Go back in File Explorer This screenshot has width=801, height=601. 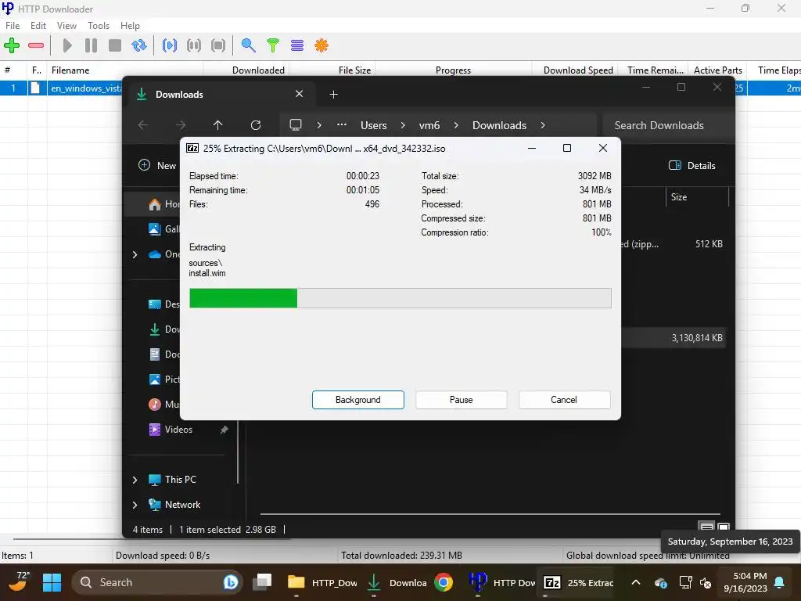click(143, 125)
